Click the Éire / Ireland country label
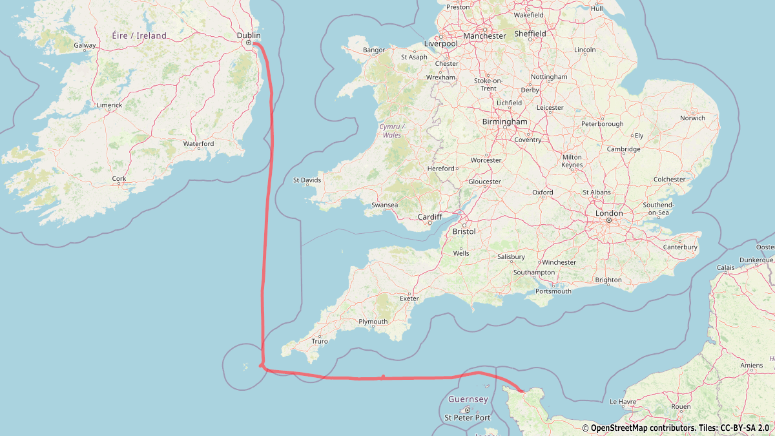 139,36
